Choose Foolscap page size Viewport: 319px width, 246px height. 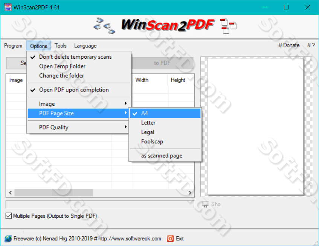165,141
